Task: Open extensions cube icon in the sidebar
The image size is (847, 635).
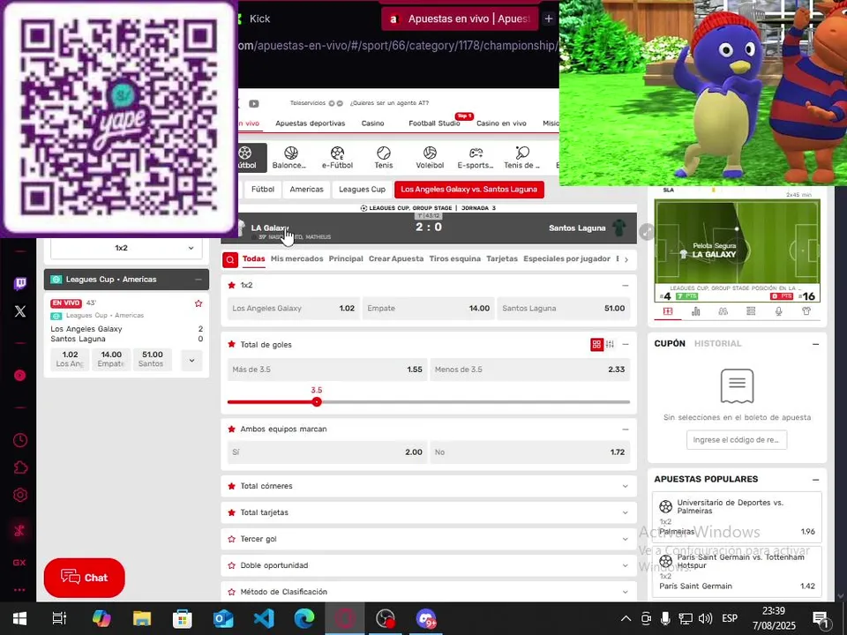Action: pos(20,467)
